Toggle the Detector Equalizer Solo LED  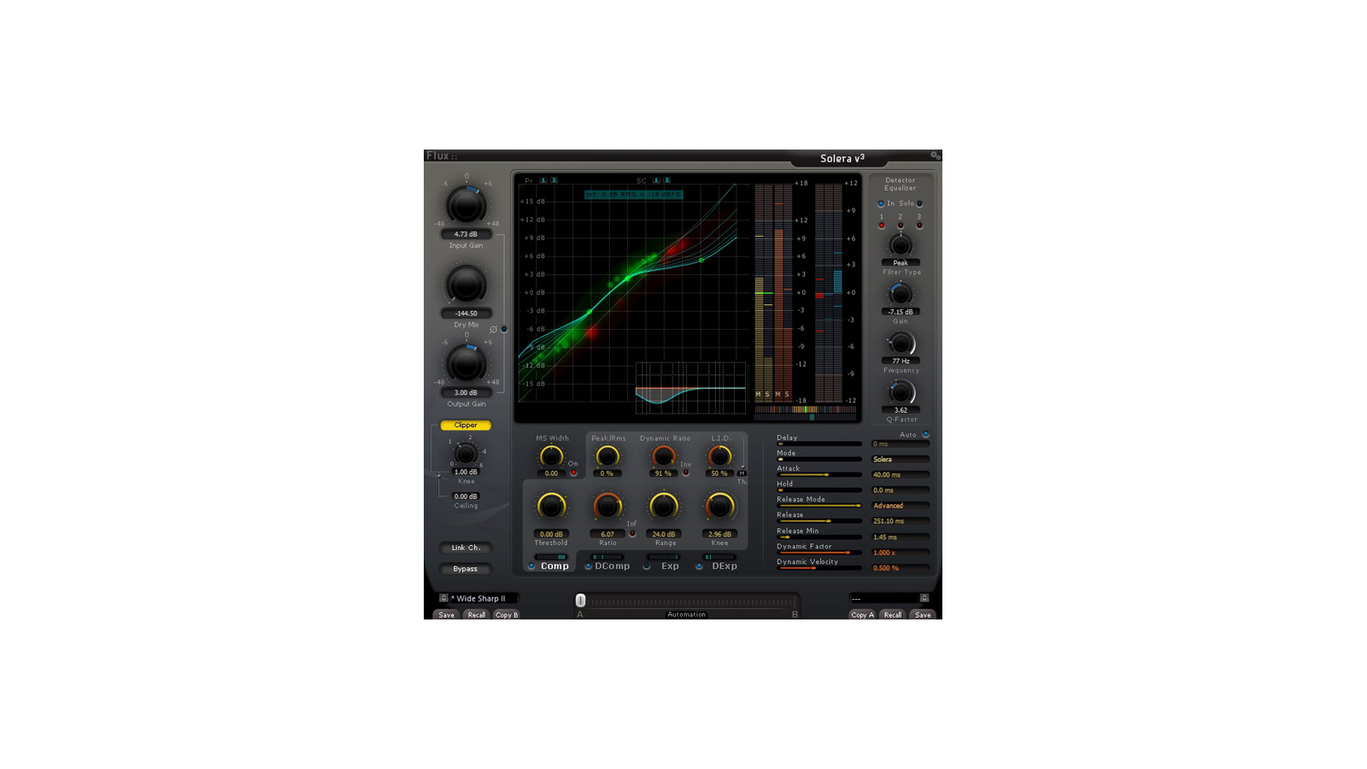coord(919,203)
